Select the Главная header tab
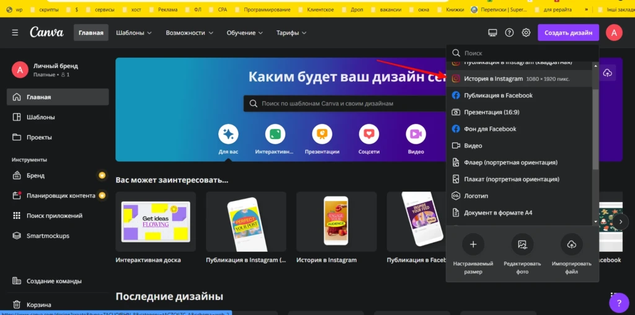This screenshot has height=315, width=635. point(91,33)
